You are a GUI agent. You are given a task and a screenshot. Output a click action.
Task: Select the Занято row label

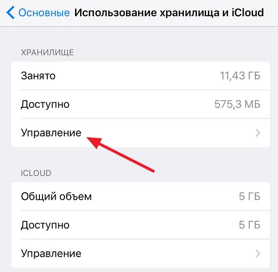(x=38, y=76)
